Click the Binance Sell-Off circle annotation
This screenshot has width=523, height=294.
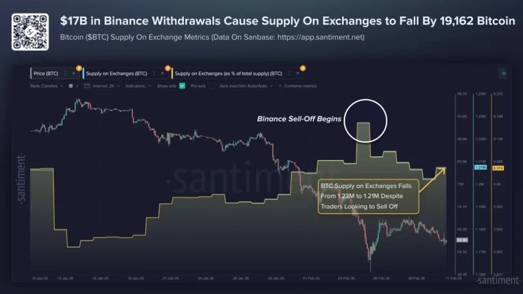[x=365, y=120]
